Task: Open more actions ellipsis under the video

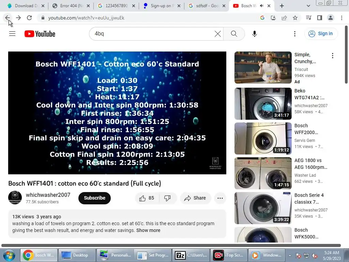Action: click(220, 198)
